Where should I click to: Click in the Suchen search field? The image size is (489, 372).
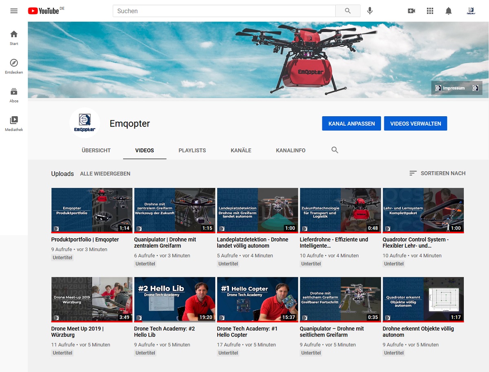click(224, 11)
